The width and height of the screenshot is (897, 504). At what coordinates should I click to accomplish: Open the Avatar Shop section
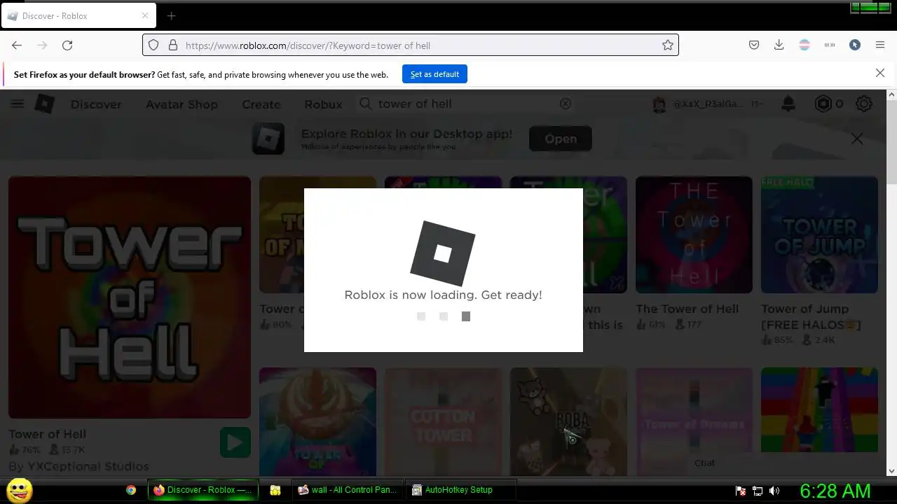coord(182,104)
